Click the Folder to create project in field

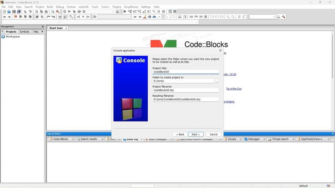pos(183,81)
